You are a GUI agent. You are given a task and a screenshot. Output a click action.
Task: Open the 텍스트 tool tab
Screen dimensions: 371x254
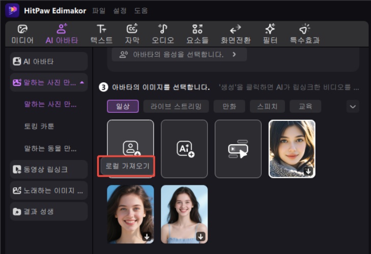click(x=101, y=34)
